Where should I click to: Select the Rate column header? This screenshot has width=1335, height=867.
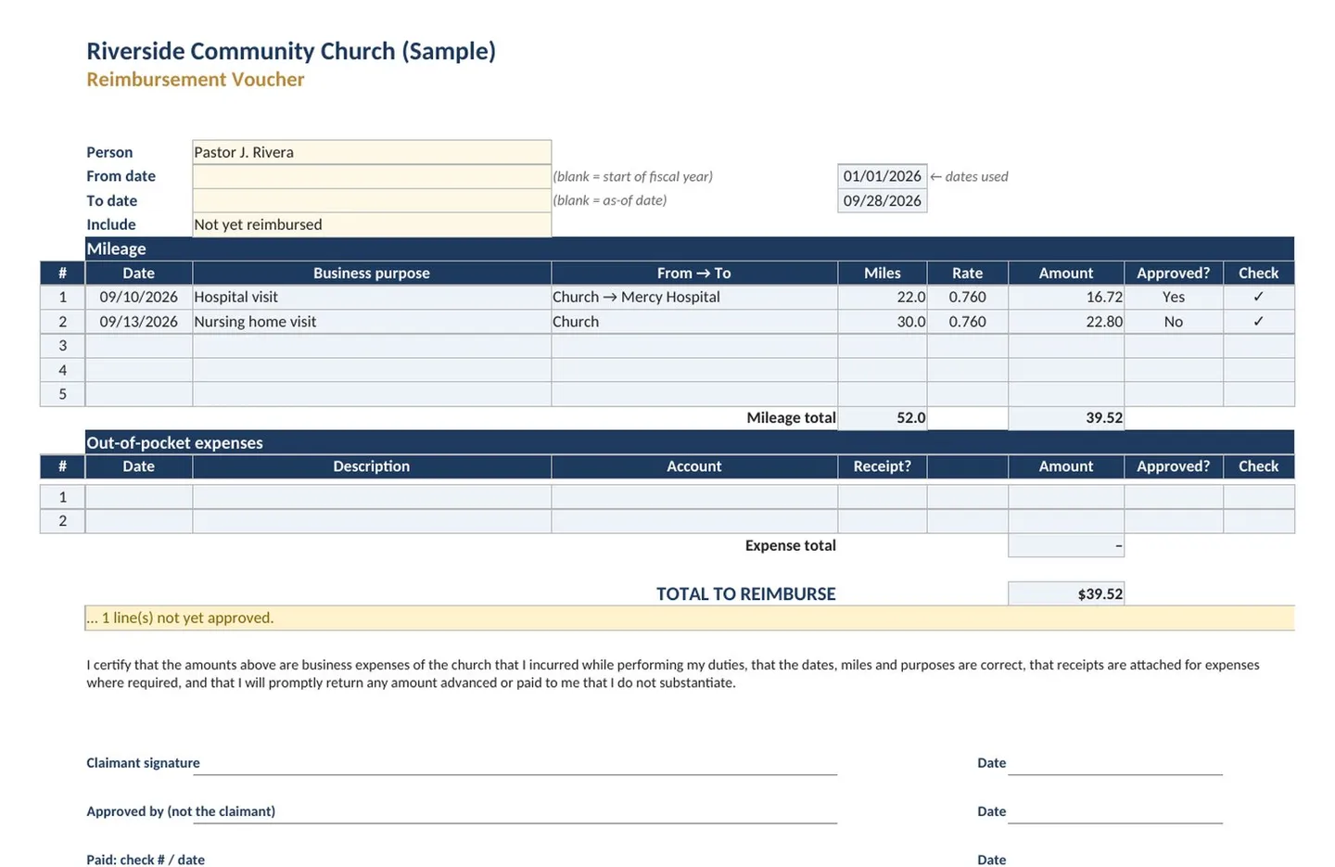968,273
